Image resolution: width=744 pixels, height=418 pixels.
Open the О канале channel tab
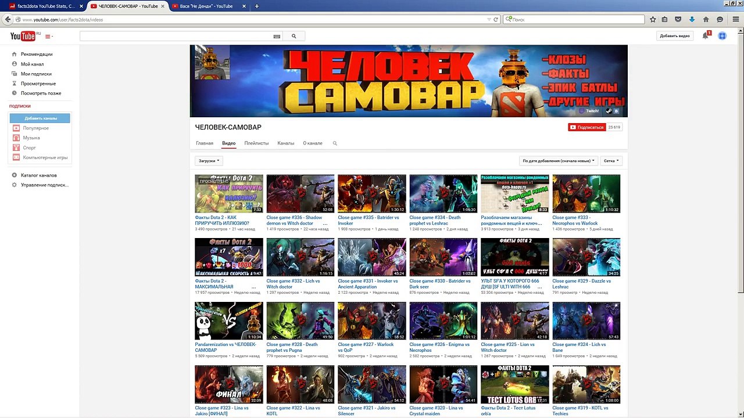coord(313,143)
